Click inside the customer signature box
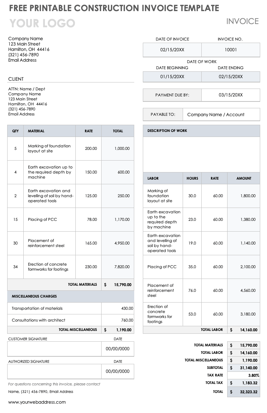This screenshot has width=267, height=413. coord(54,349)
